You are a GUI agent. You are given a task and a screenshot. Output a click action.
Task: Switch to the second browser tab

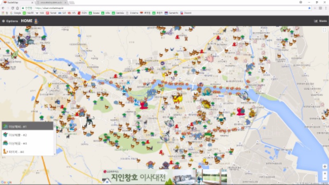51,2
